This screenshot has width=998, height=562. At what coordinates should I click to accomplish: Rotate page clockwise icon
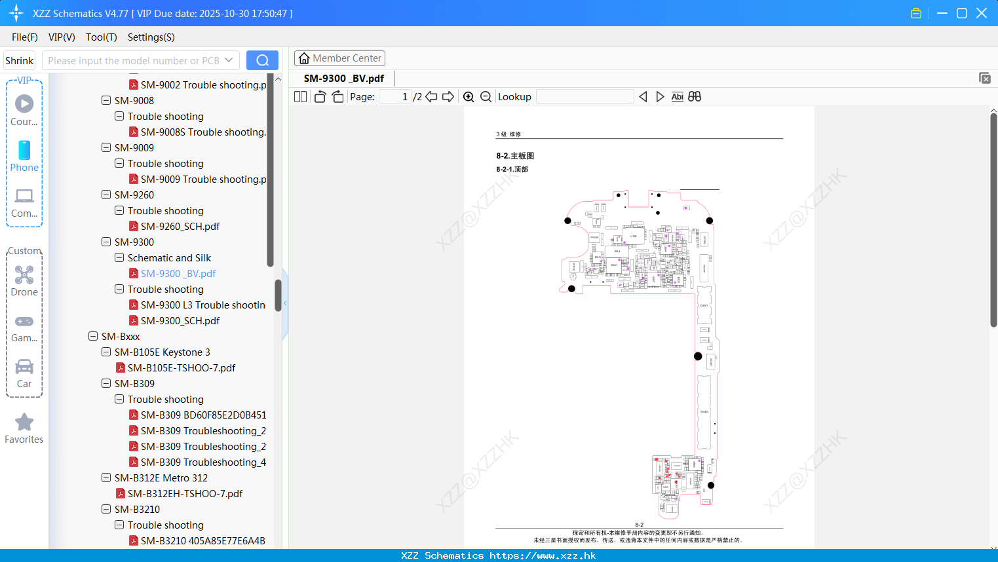coord(337,96)
